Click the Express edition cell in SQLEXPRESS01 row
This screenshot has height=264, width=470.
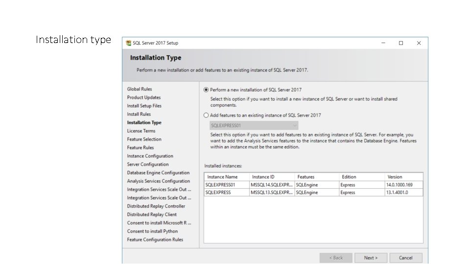pyautogui.click(x=362, y=185)
